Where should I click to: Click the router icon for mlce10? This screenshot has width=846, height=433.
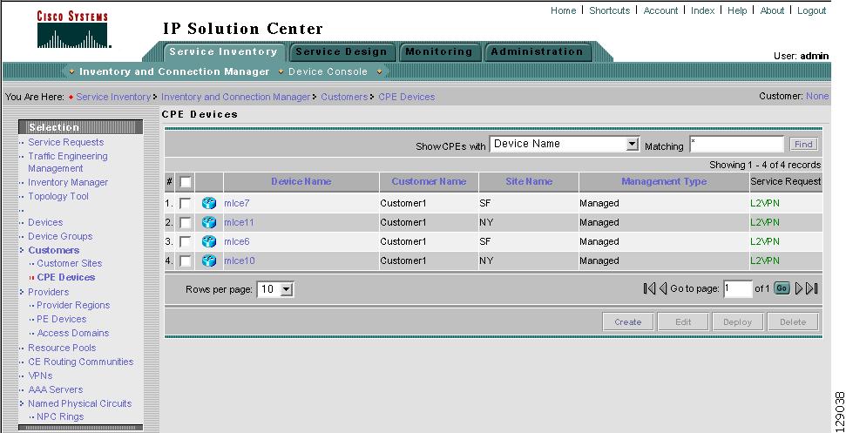[x=209, y=260]
